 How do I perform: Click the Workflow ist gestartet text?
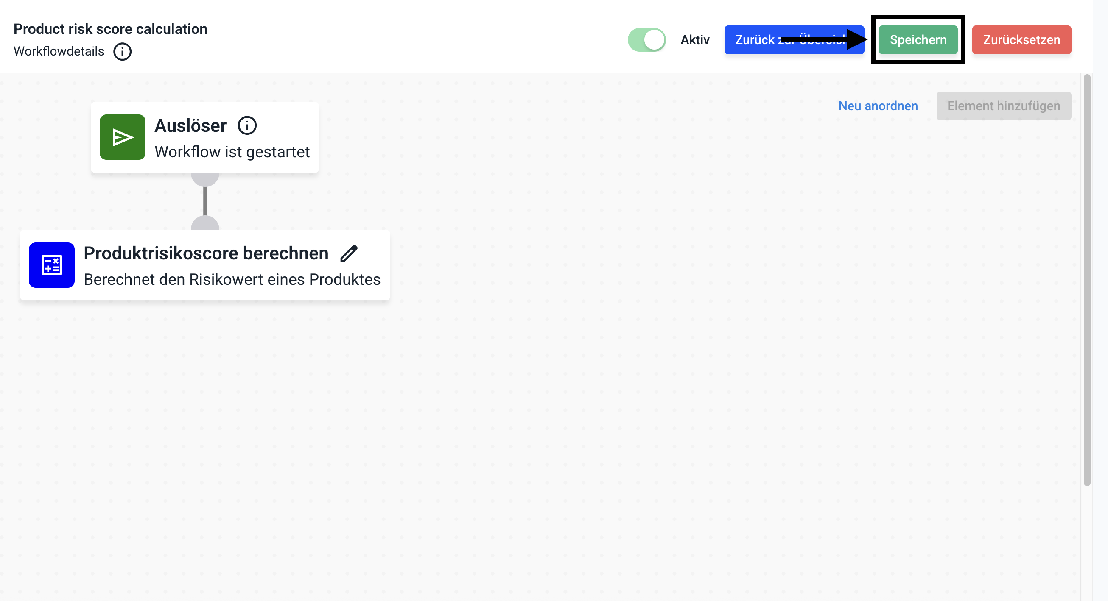point(232,152)
